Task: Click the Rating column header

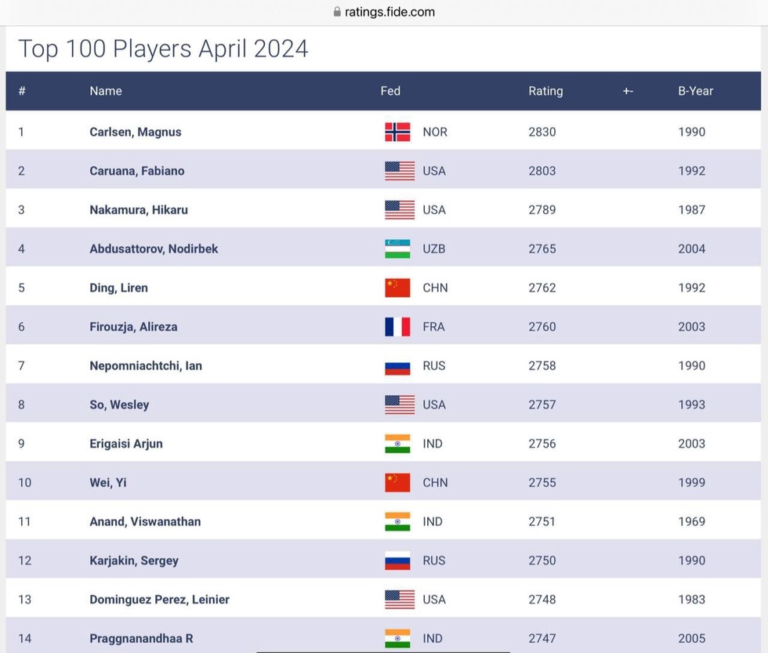Action: point(545,91)
